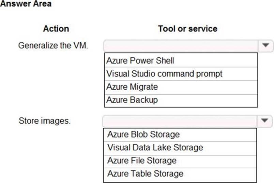The height and width of the screenshot is (183, 274).
Task: Expand the Generalize the VM dropdown arrow
Action: 265,45
